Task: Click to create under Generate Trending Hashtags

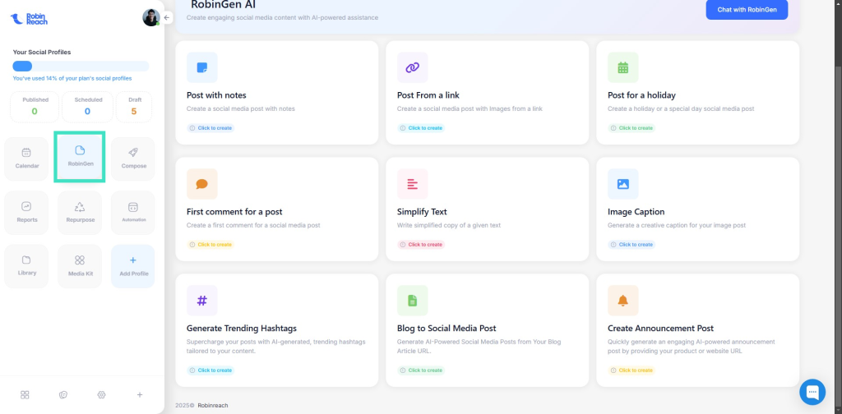Action: [x=210, y=370]
